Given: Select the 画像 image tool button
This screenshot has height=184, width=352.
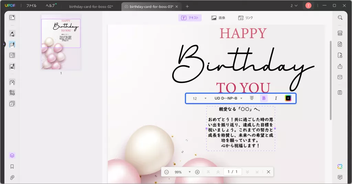Looking at the screenshot, I should [x=218, y=18].
